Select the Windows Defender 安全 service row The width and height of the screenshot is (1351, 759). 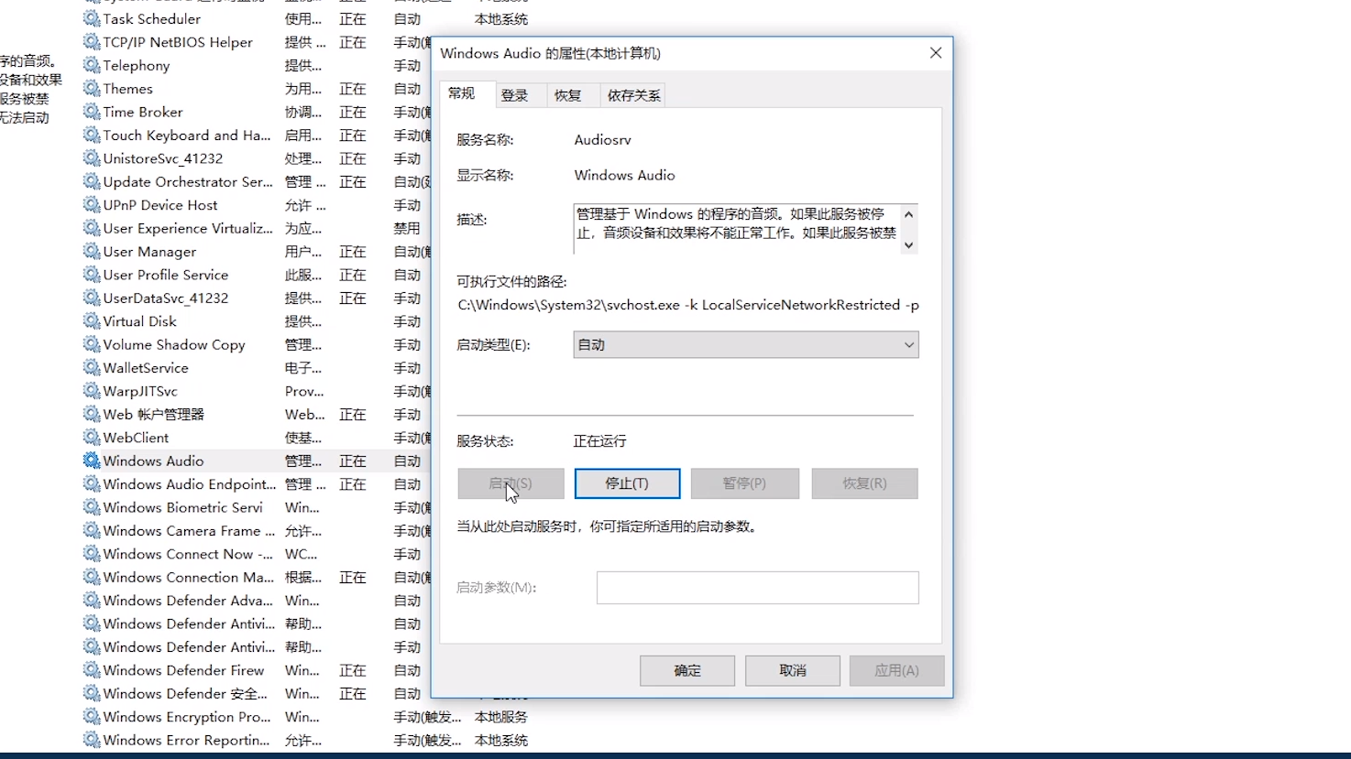click(x=257, y=693)
